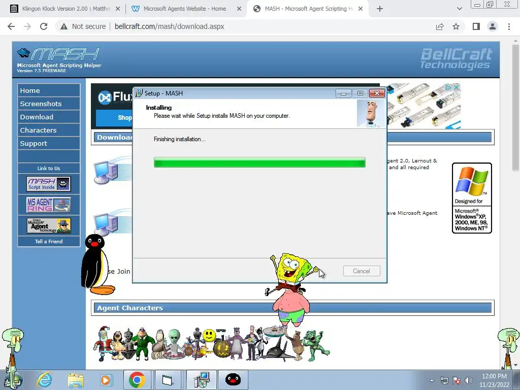The image size is (520, 390).
Task: Click the Pingu penguin agent character
Action: click(x=96, y=264)
